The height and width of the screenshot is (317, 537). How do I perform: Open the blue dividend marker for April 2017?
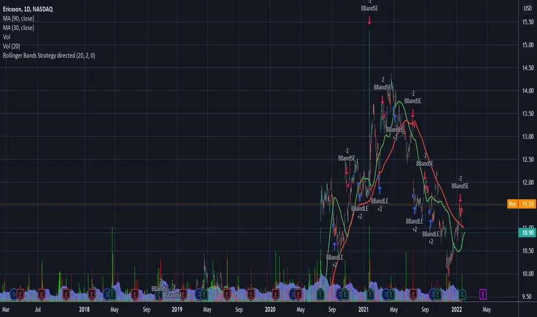click(x=14, y=294)
